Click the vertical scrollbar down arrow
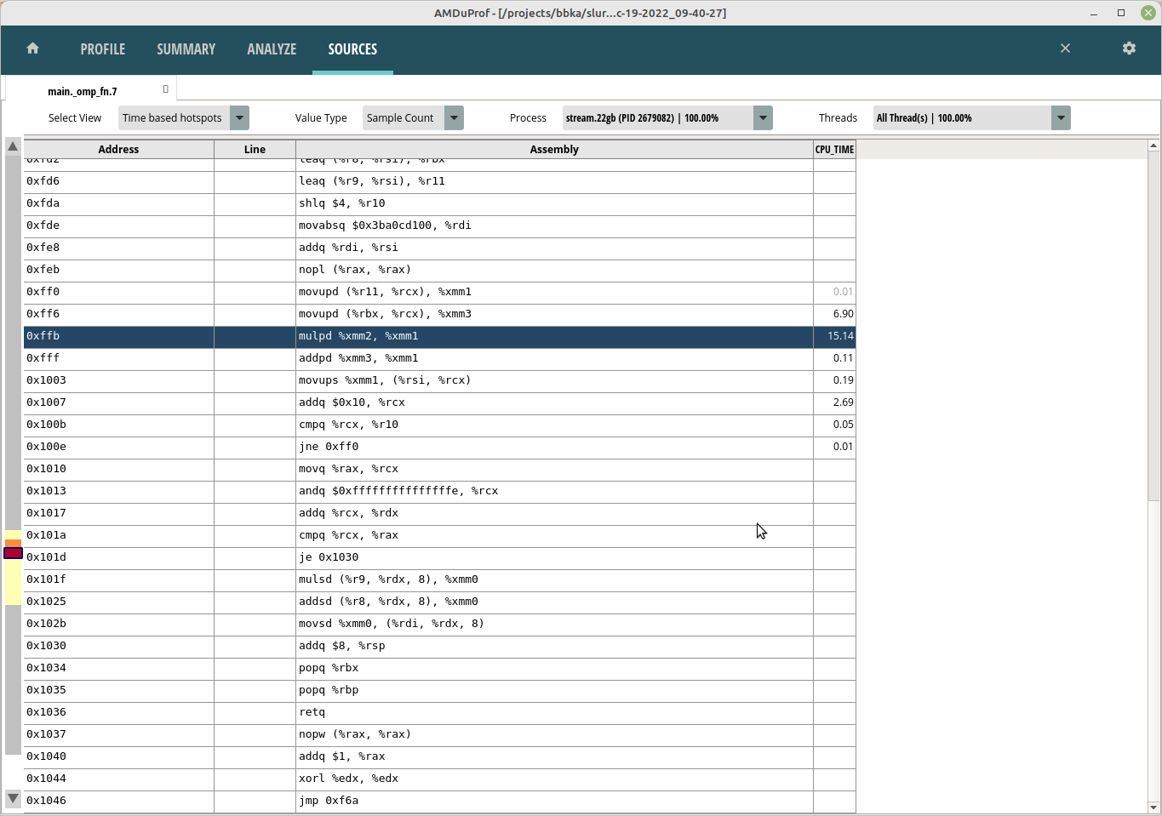 pyautogui.click(x=1153, y=807)
